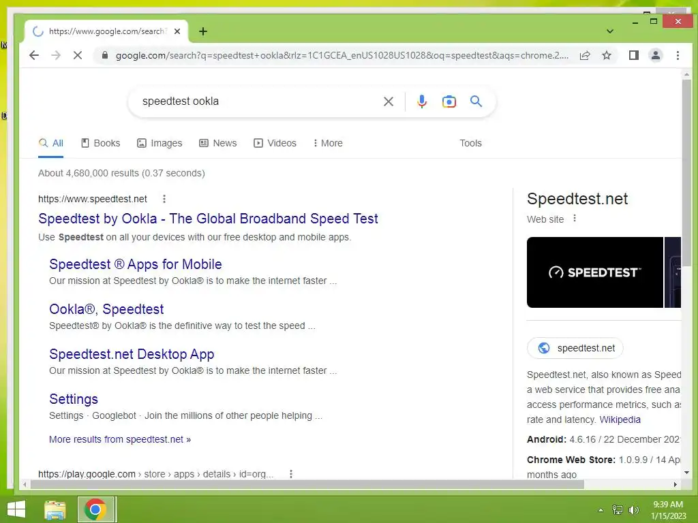Show hidden system tray icons
The image size is (698, 523).
point(601,510)
